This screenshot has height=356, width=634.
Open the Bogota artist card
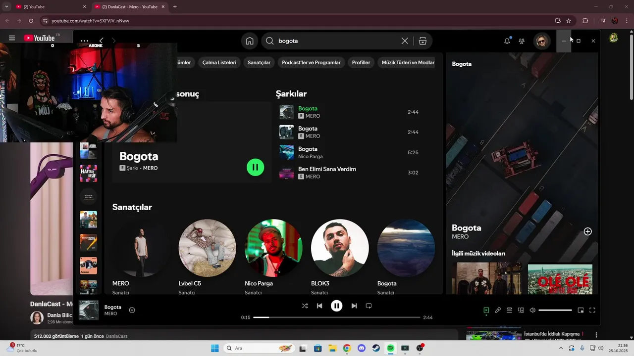[x=406, y=257]
